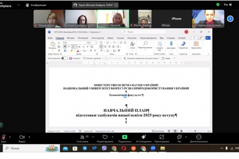
Task: Click the Cut scissors icon
Action: [59, 43]
